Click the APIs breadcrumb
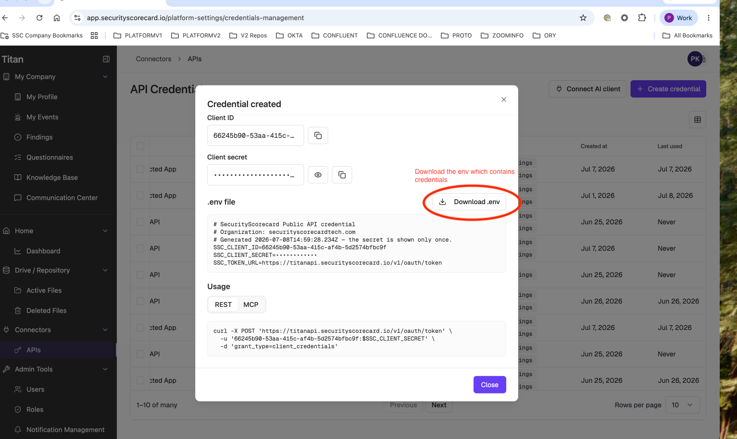 click(195, 59)
